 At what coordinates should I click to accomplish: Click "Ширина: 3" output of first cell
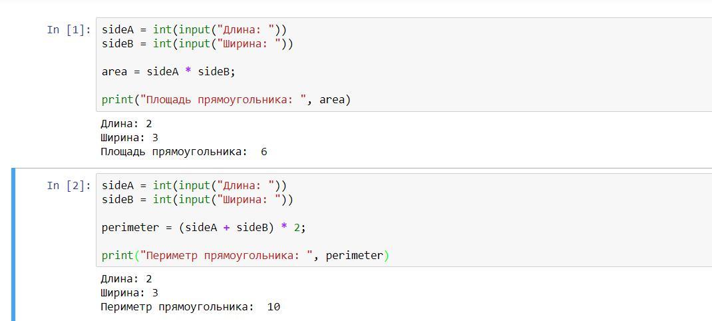point(129,138)
